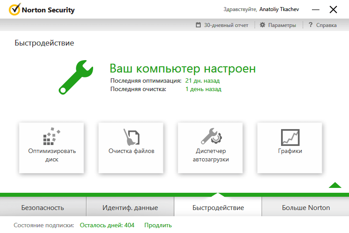This screenshot has width=349, height=233.
Task: Open Параметры via the gear icon
Action: [x=263, y=25]
